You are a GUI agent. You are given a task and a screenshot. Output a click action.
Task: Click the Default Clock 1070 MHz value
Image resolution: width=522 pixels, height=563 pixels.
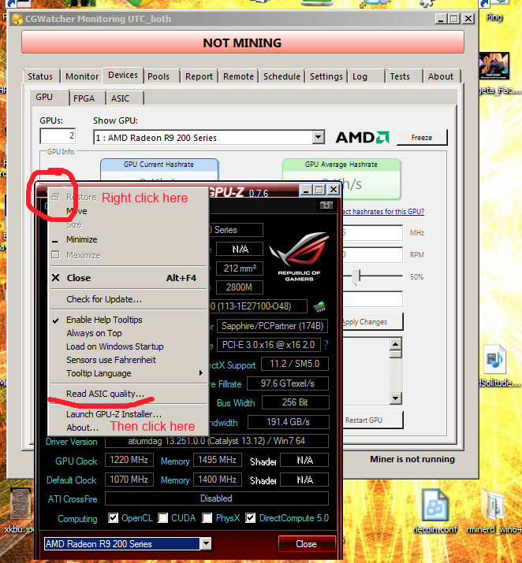click(x=129, y=480)
